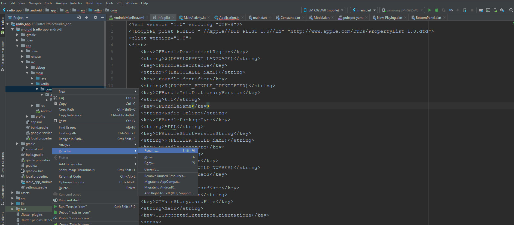This screenshot has height=225, width=514.
Task: Select Copy Path in context menu
Action: [x=95, y=110]
